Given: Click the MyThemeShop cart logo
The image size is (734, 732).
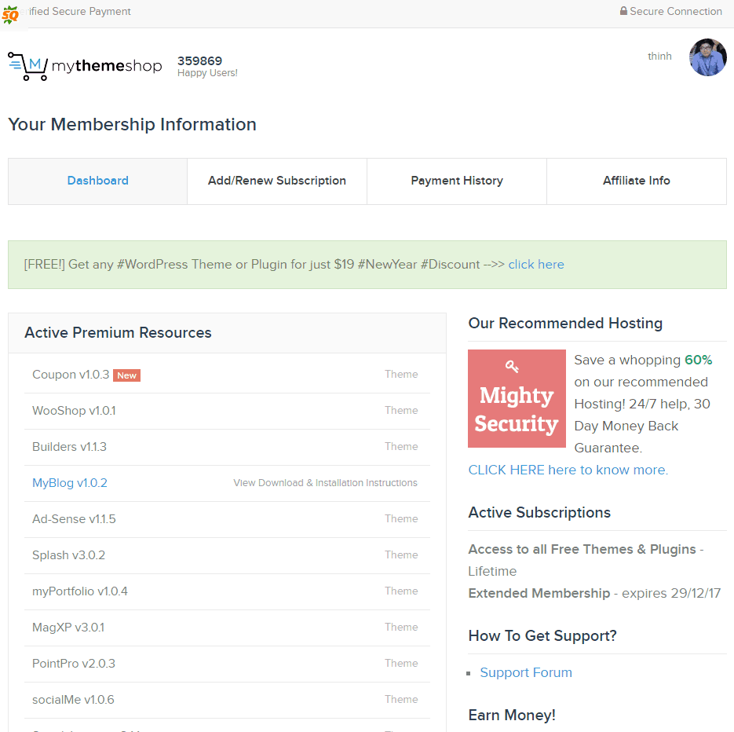Looking at the screenshot, I should [85, 66].
